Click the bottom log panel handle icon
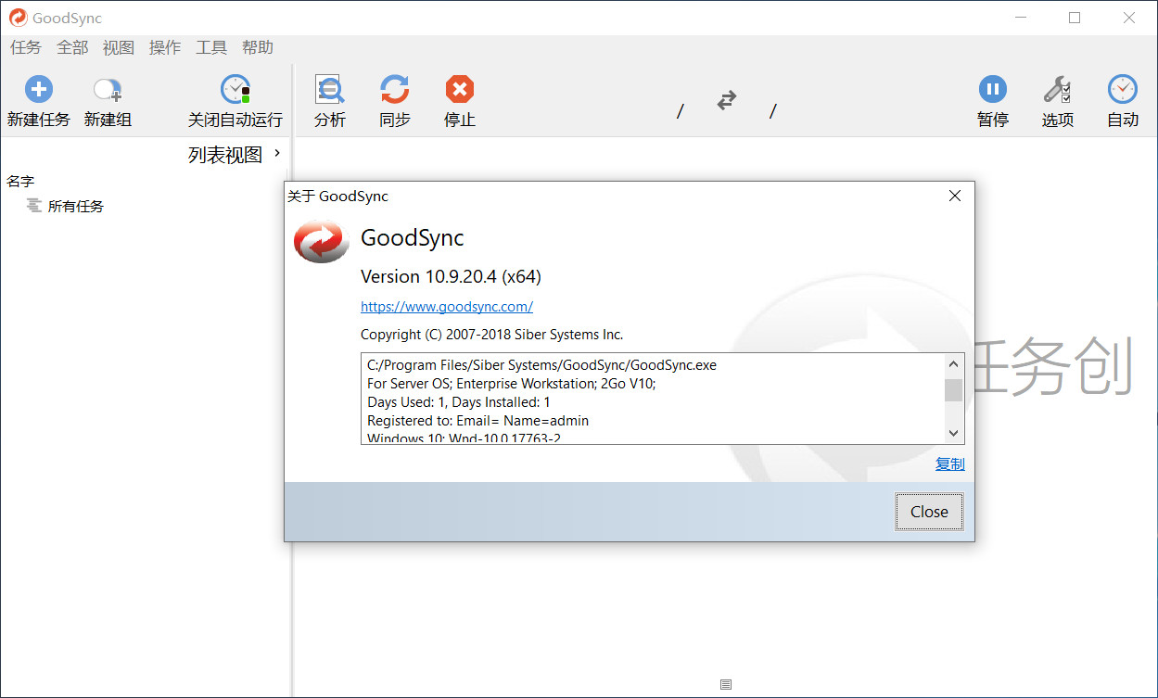1158x698 pixels. point(726,685)
